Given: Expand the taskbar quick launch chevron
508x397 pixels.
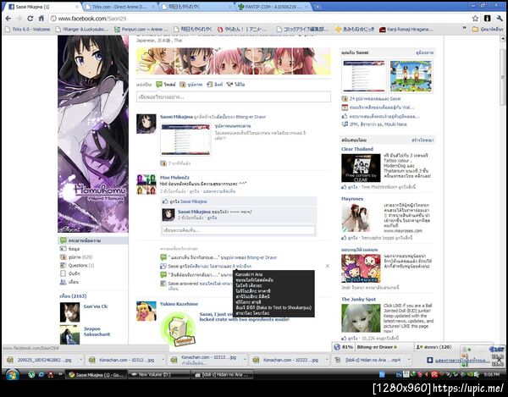Looking at the screenshot, I should [60, 374].
